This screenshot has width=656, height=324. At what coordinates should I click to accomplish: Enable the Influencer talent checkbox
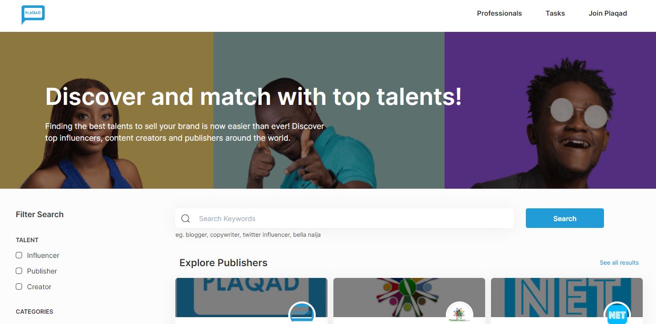coord(19,255)
